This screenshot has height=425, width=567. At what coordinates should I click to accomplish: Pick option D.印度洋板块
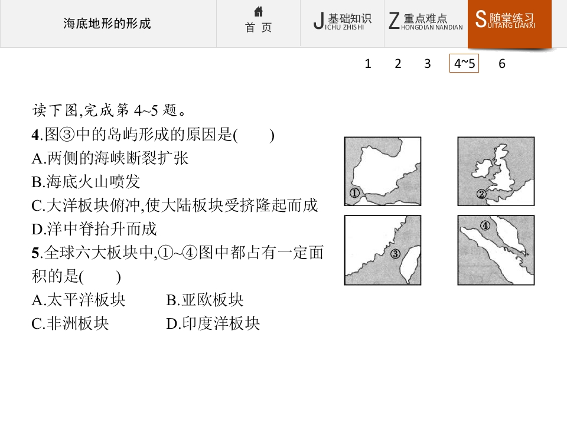213,323
